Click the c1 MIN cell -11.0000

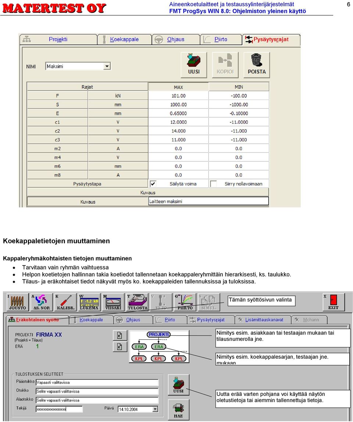coord(239,122)
